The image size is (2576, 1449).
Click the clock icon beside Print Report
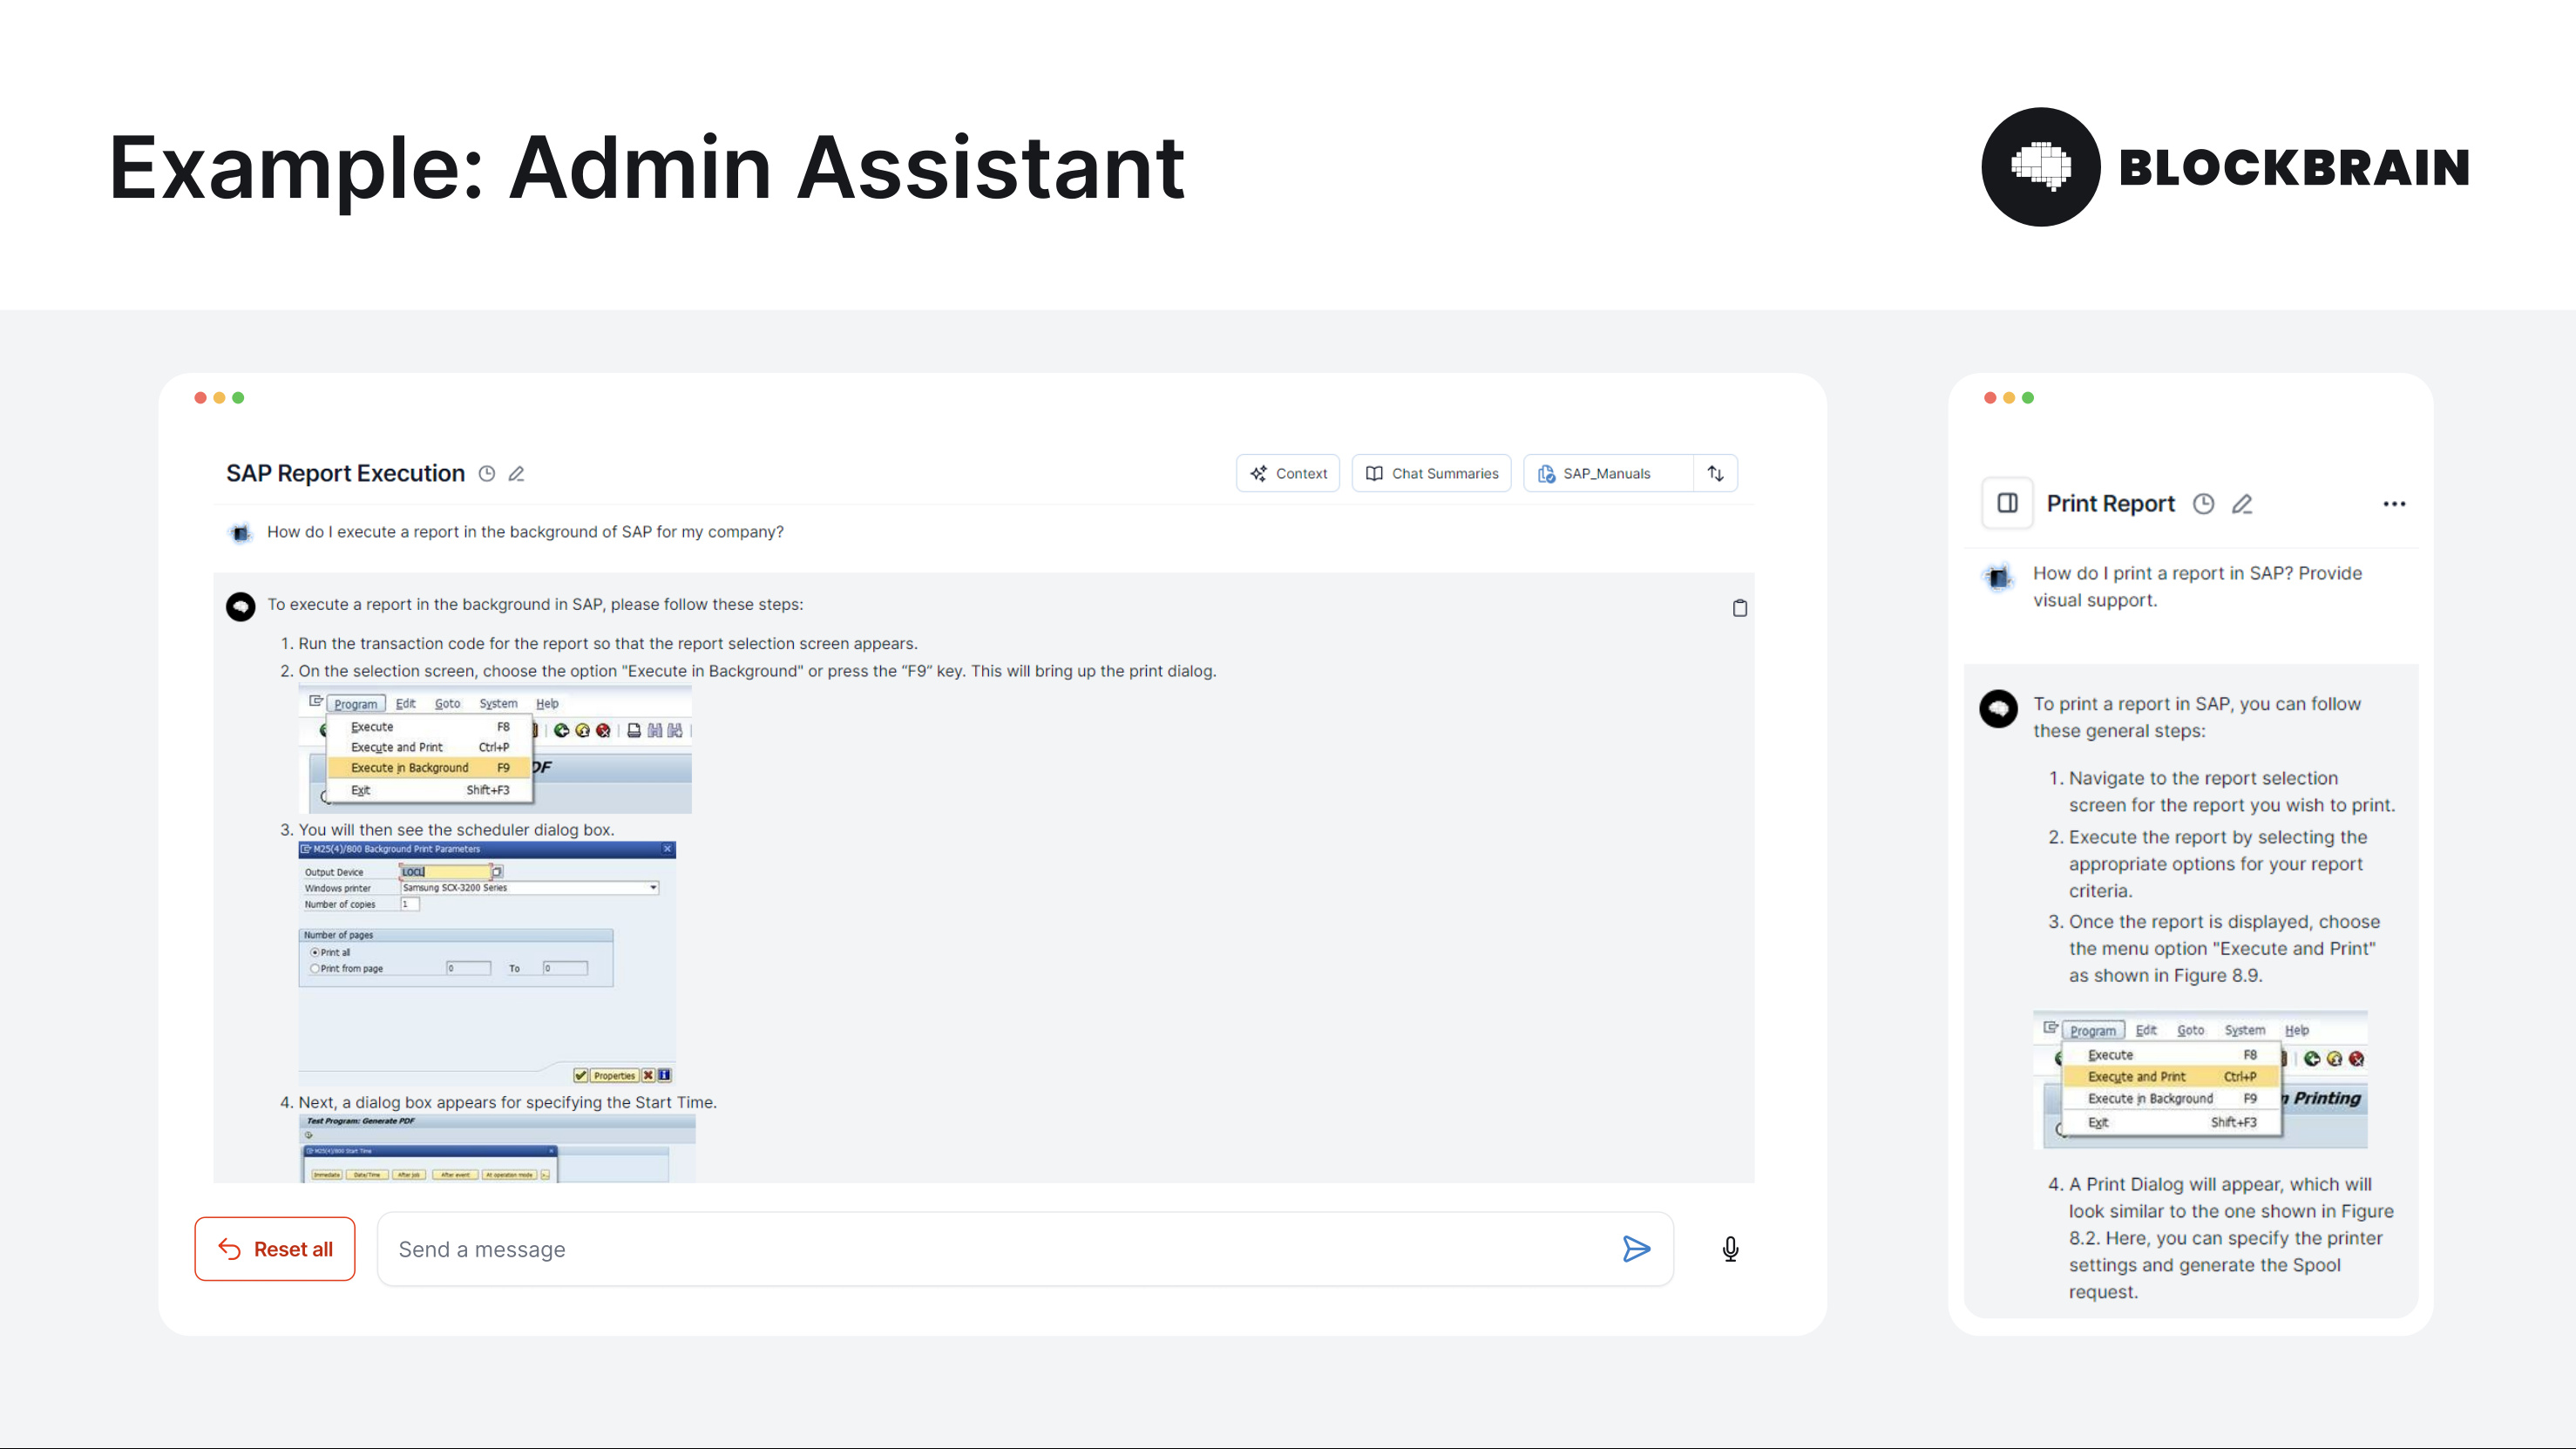[x=2203, y=504]
